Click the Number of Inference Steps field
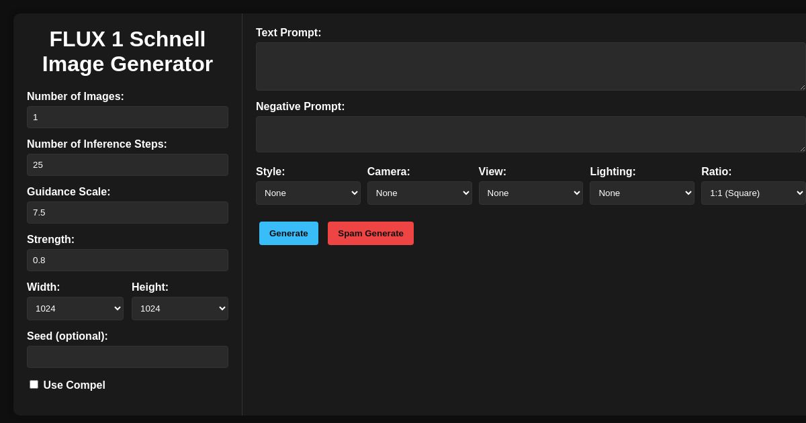 [x=128, y=164]
